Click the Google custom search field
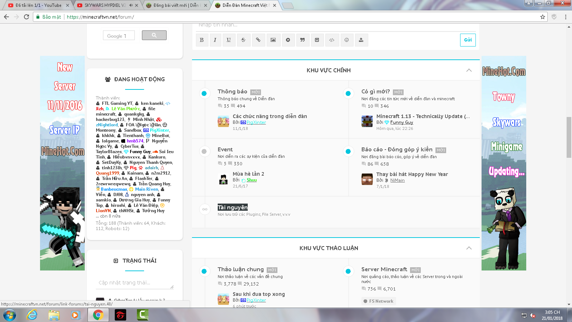The width and height of the screenshot is (572, 322). tap(119, 35)
